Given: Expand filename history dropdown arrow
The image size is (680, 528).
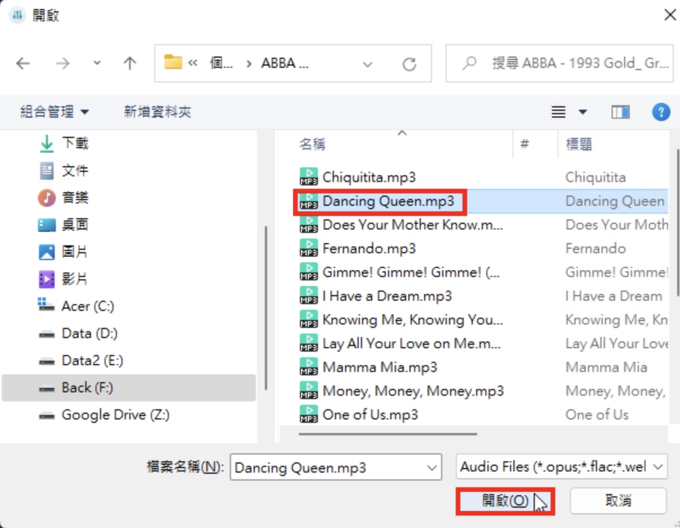Looking at the screenshot, I should coord(433,468).
